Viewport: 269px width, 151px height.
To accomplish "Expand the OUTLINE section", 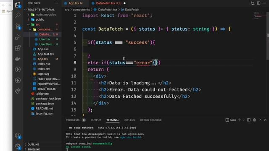I will tap(42, 144).
